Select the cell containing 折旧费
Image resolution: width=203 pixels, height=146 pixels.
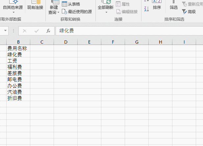[18, 98]
